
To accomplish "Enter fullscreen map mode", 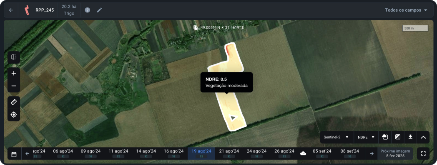I will [x=423, y=154].
